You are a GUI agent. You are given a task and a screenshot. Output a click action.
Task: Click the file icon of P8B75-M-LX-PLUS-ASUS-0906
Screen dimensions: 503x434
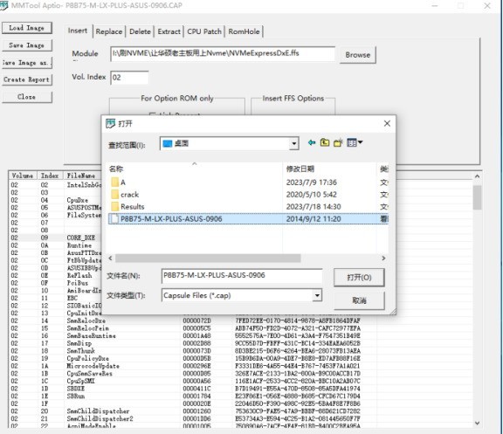[114, 219]
